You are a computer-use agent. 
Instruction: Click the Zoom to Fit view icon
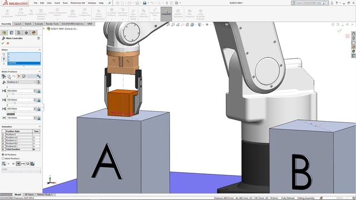coord(168,24)
